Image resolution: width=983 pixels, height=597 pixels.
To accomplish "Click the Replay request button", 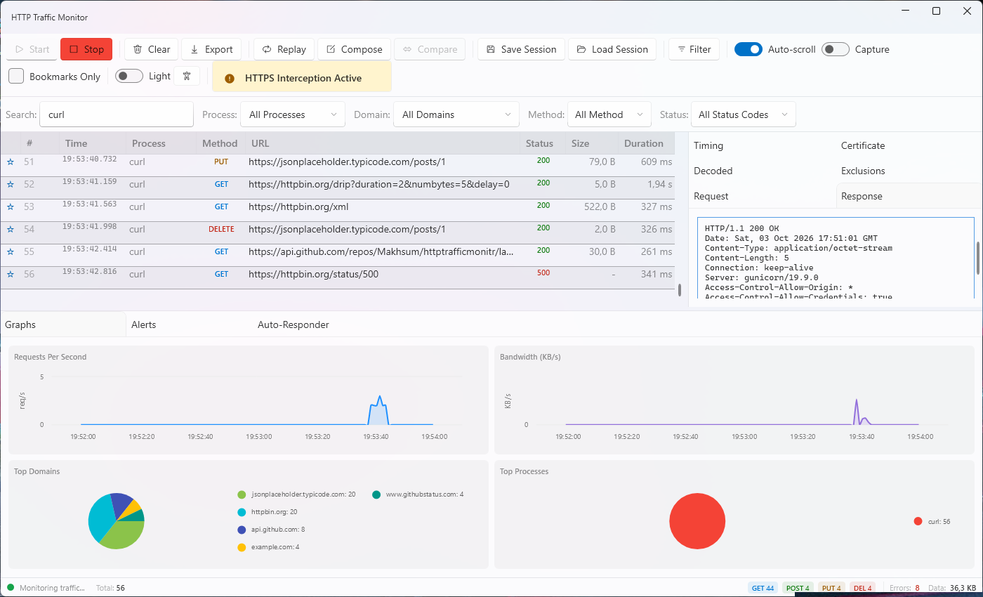I will 284,49.
